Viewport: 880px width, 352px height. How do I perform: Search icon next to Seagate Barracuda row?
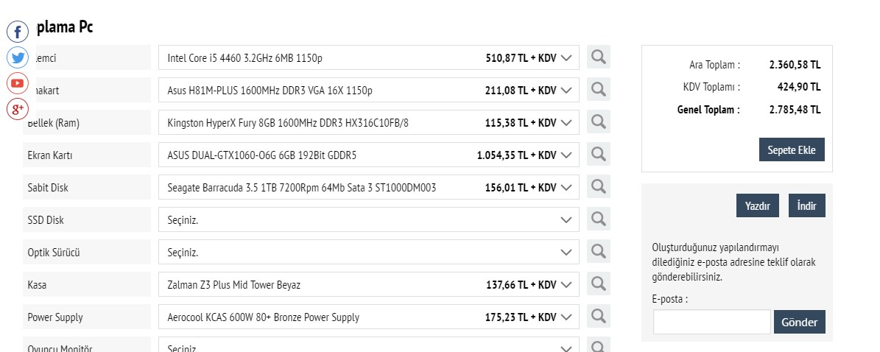click(598, 187)
